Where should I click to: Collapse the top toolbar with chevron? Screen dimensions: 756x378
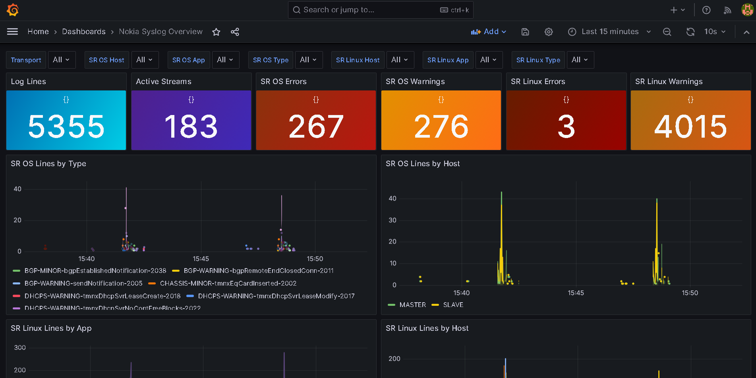(746, 32)
